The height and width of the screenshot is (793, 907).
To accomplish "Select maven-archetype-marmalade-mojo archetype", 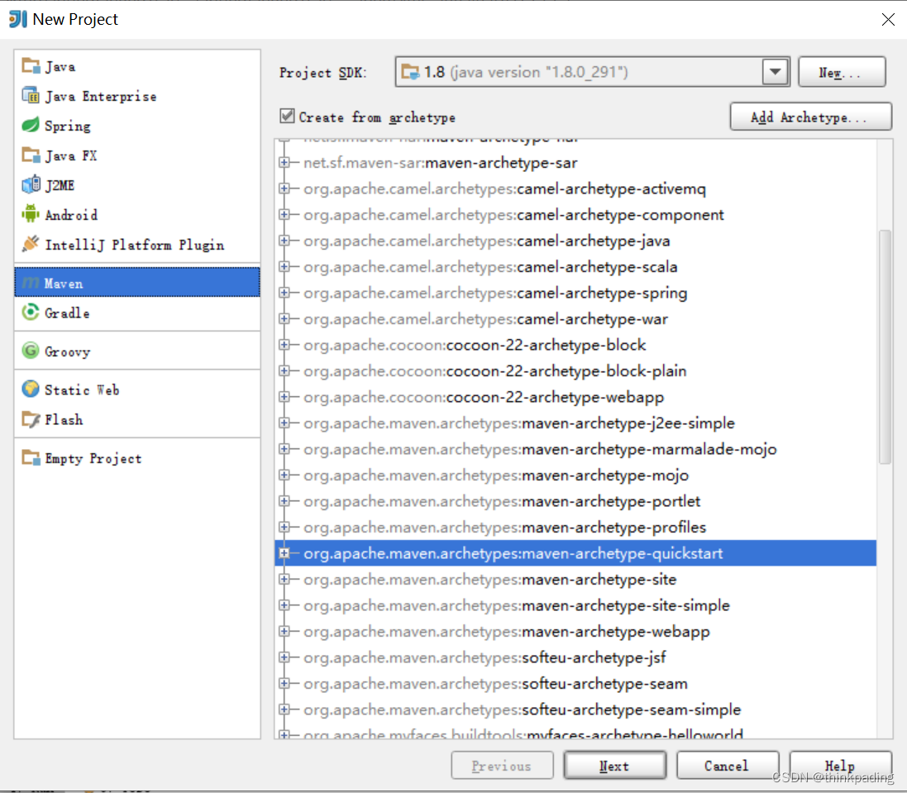I will (x=575, y=449).
